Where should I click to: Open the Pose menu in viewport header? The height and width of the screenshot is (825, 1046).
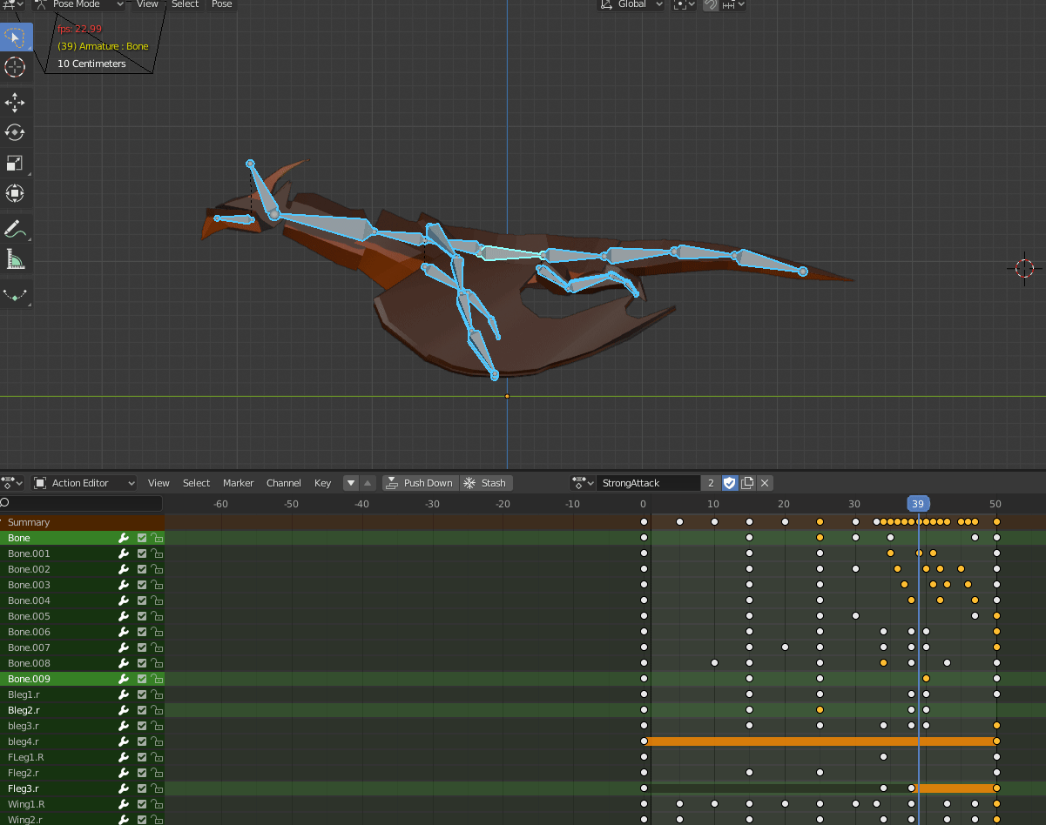tap(222, 4)
